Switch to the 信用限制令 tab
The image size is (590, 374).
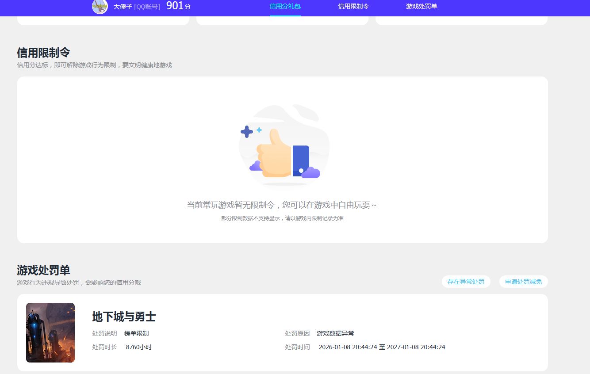pyautogui.click(x=353, y=7)
